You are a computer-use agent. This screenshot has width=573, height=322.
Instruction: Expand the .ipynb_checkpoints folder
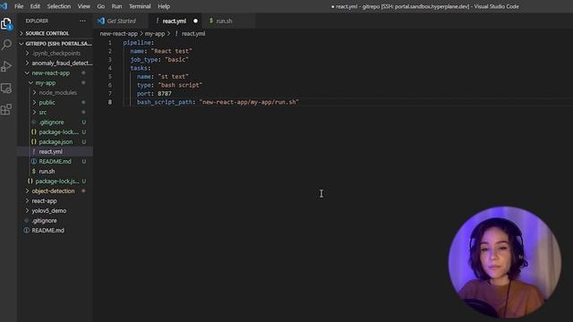pos(55,54)
